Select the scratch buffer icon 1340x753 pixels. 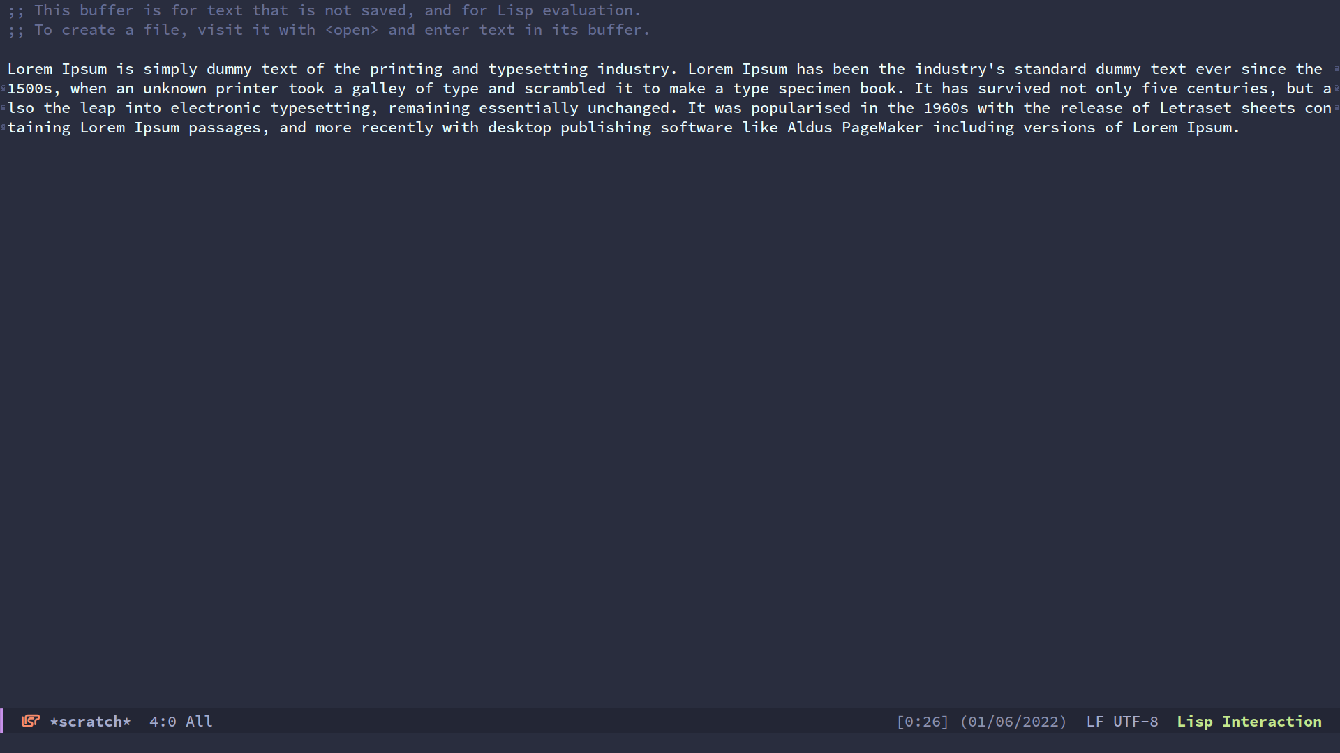(31, 721)
